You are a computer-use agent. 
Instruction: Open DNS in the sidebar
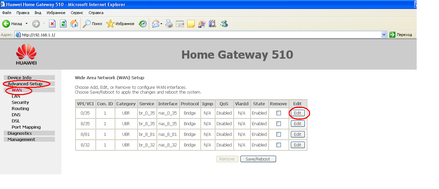tap(16, 115)
